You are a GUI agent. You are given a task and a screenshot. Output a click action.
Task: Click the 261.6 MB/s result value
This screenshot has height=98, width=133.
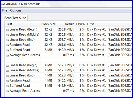[x=66, y=45]
